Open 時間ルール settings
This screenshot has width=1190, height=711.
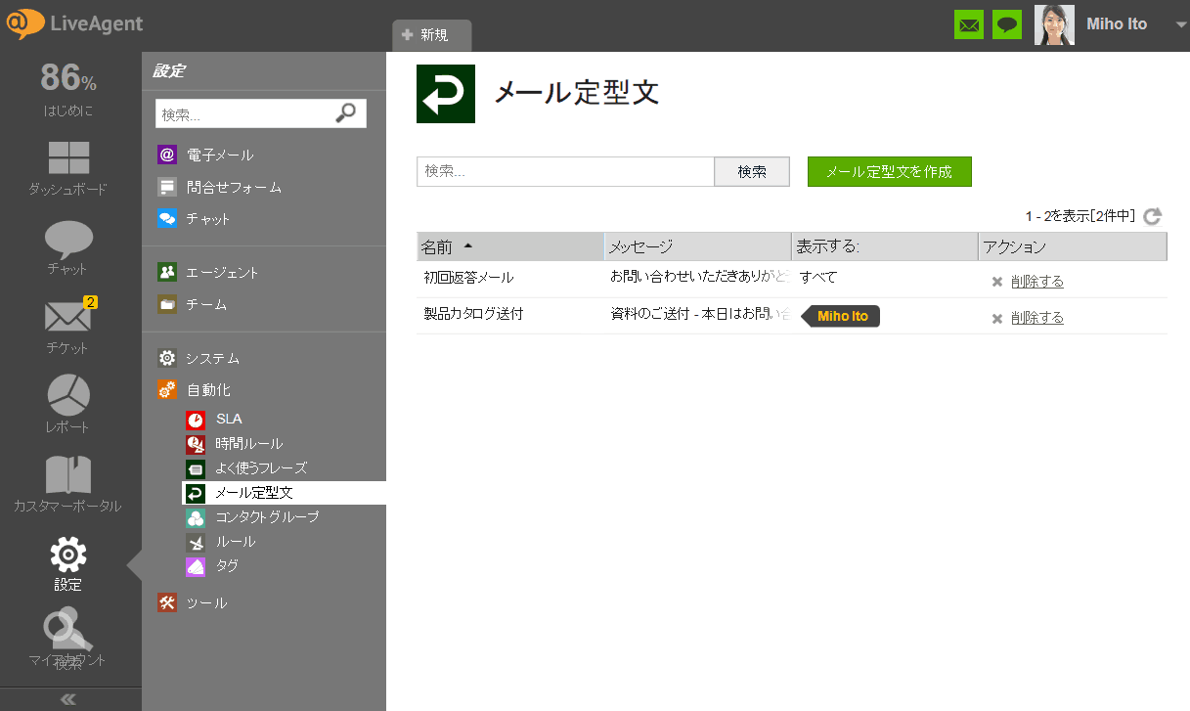click(x=235, y=443)
